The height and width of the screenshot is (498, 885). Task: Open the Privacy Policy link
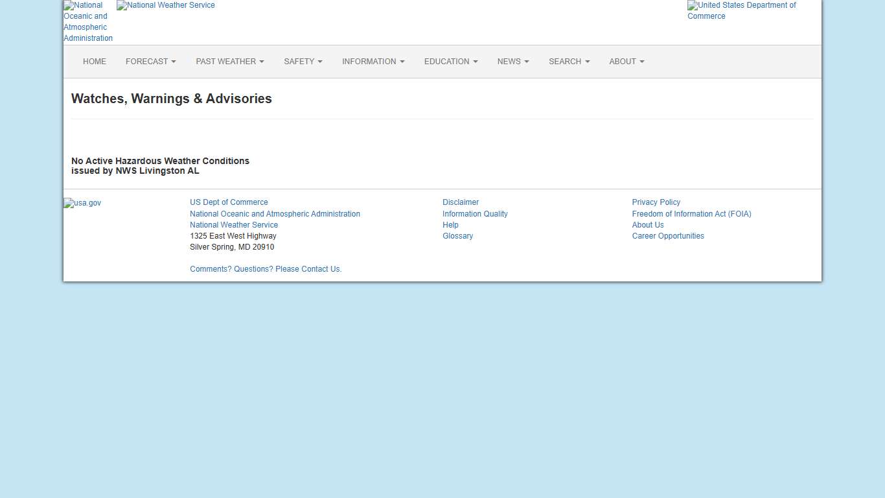tap(656, 202)
